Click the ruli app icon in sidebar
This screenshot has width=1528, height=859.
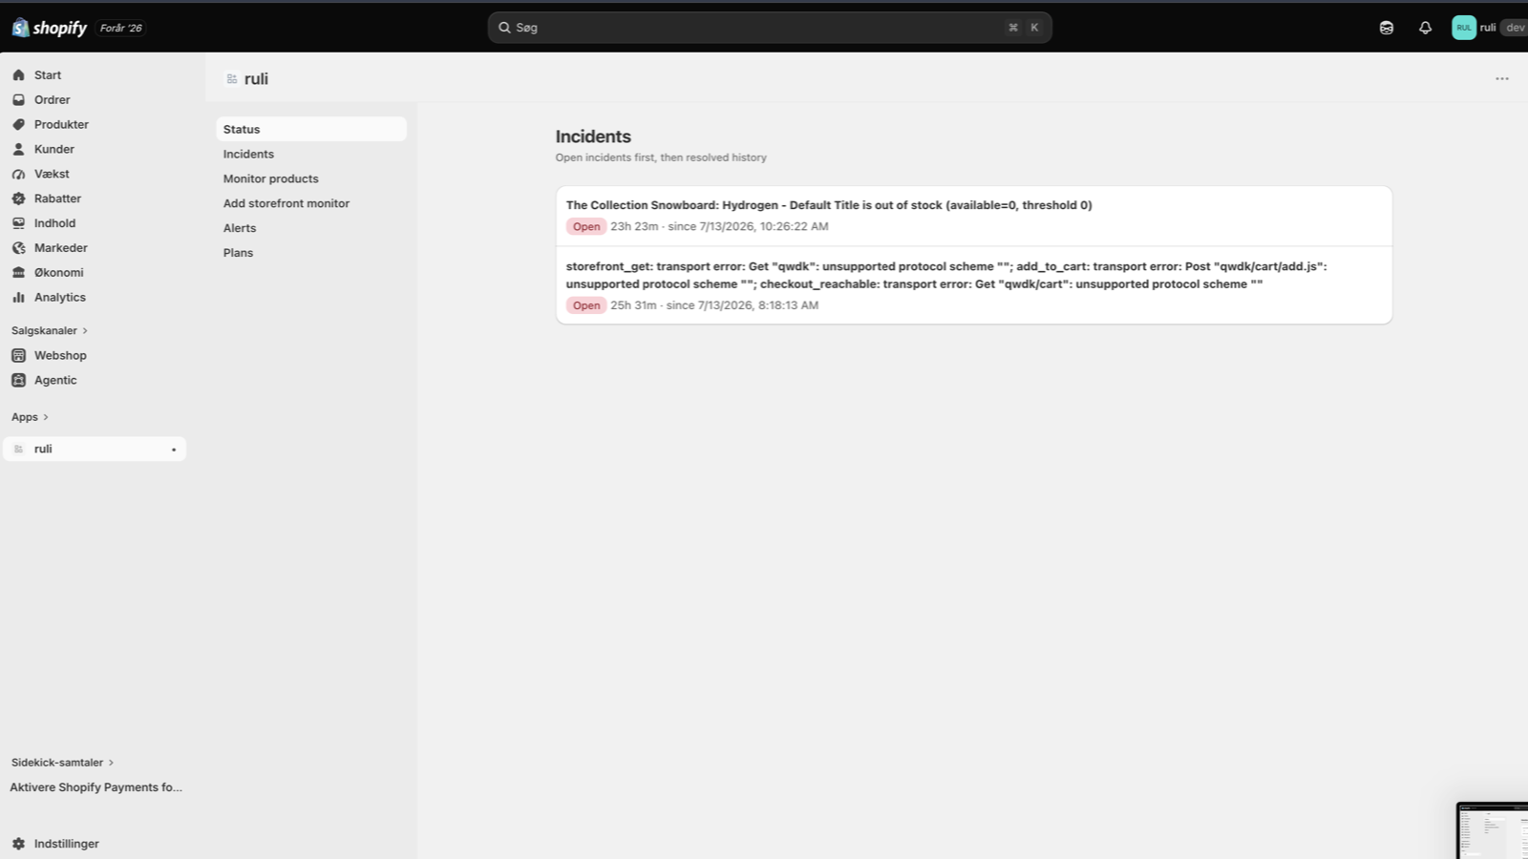pyautogui.click(x=18, y=450)
